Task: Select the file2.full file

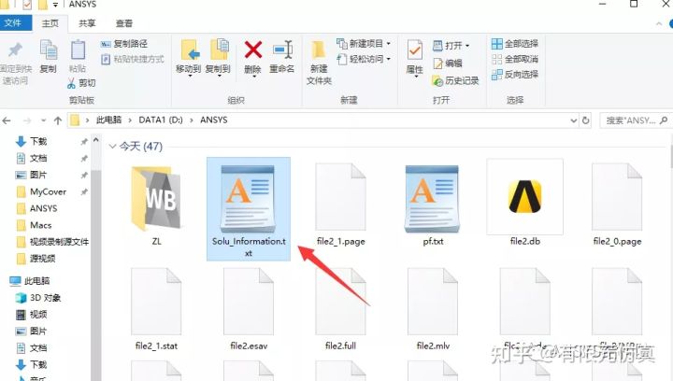Action: [341, 309]
